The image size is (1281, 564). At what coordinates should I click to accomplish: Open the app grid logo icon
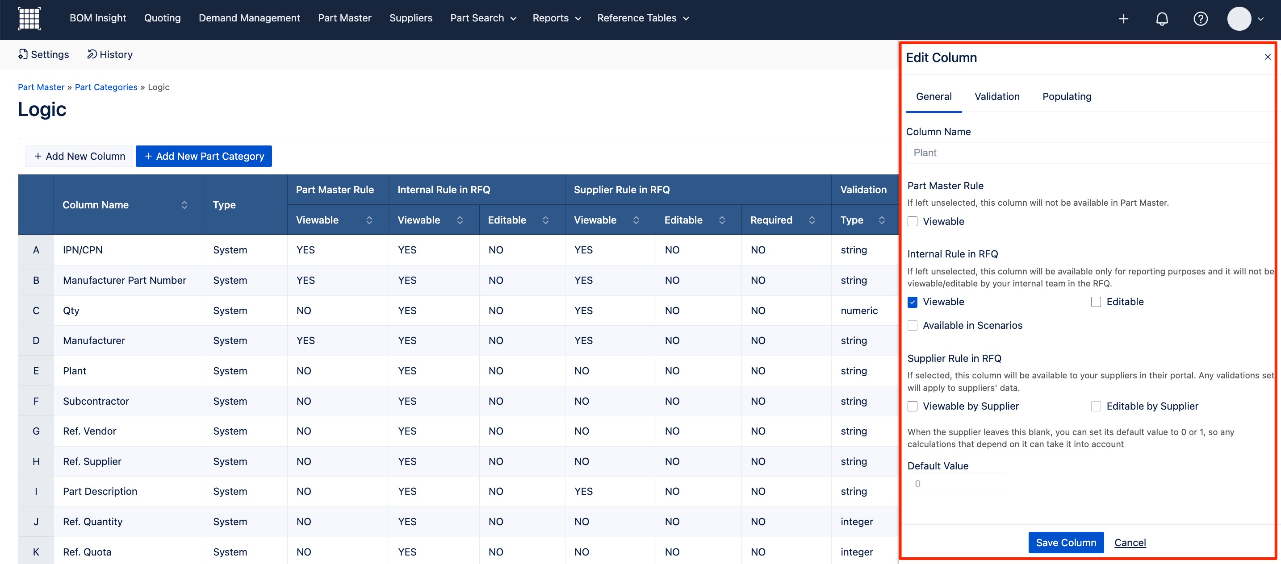29,18
